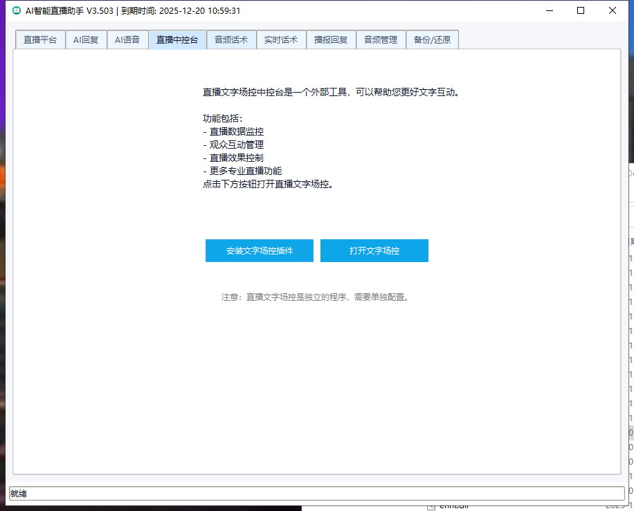The height and width of the screenshot is (511, 634).
Task: Select the 音频管理 tab
Action: [381, 40]
